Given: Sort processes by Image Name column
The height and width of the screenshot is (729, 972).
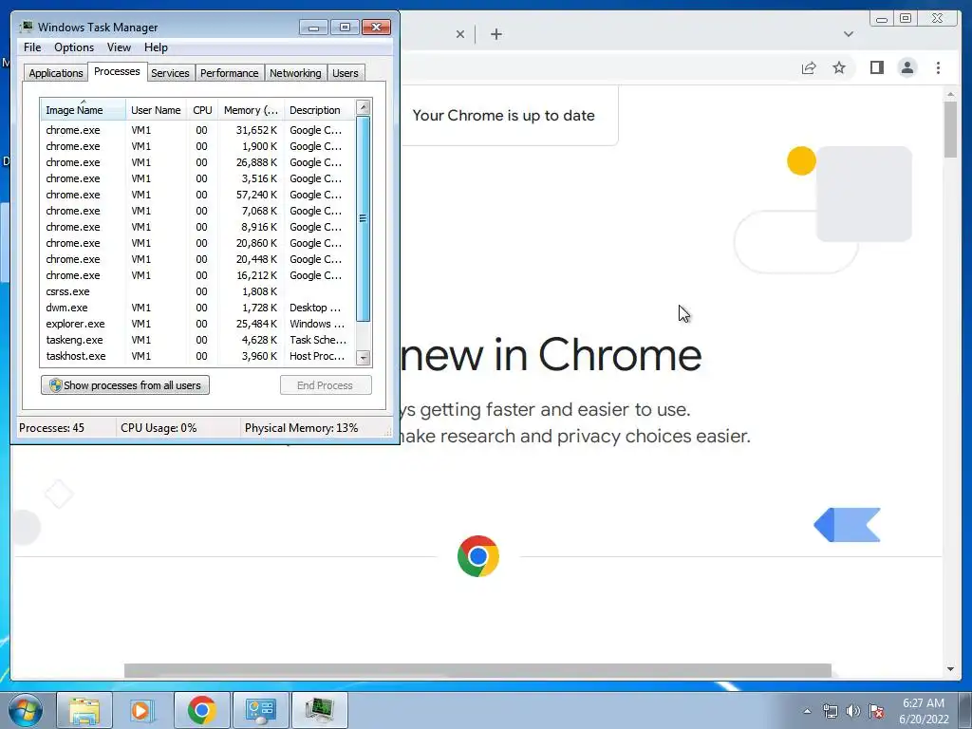Looking at the screenshot, I should pos(83,110).
